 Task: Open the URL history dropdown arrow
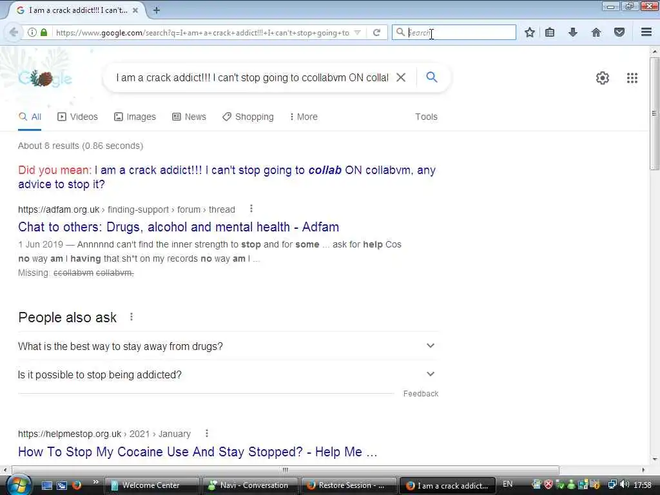tap(357, 32)
